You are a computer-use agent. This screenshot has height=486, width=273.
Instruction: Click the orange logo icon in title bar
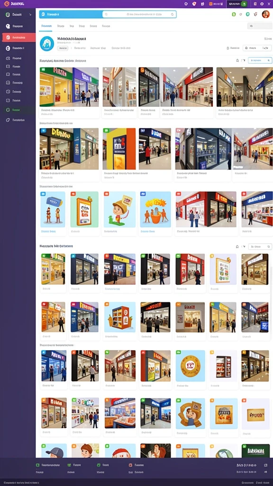tap(7, 4)
